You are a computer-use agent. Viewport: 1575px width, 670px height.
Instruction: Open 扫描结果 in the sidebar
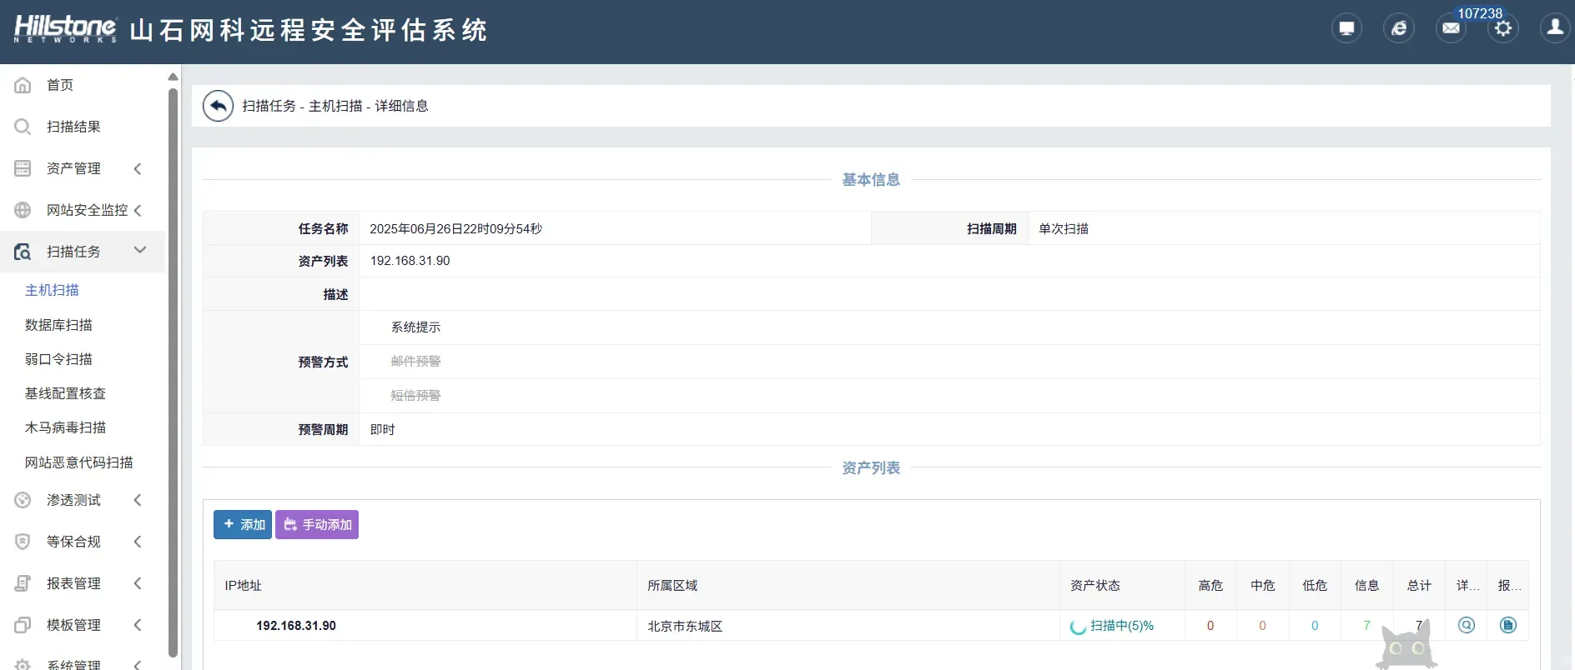click(73, 127)
